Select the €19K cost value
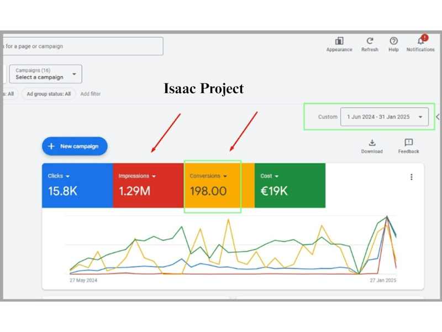This screenshot has width=442, height=332. [x=274, y=191]
